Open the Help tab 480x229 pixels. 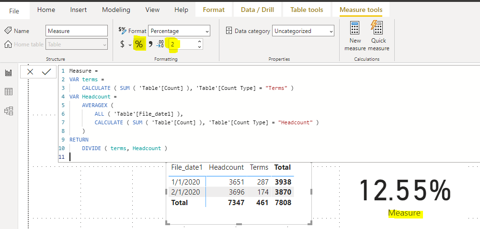point(181,10)
